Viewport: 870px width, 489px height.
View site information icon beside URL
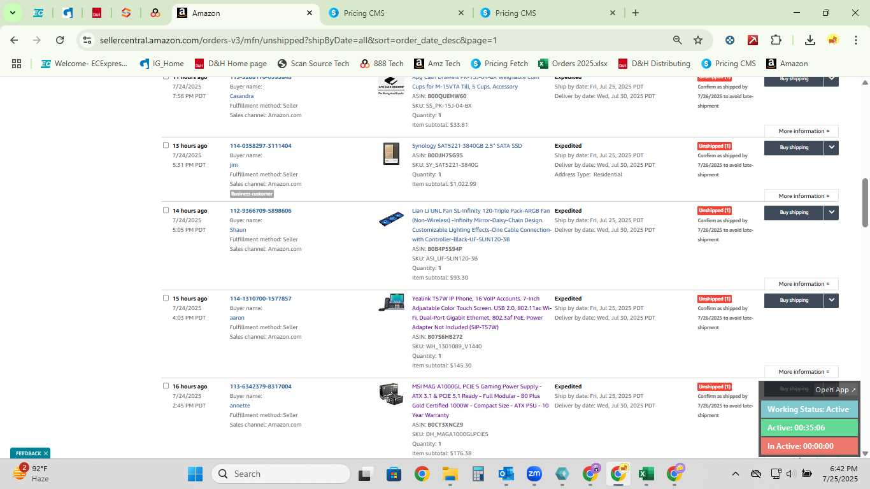(x=87, y=40)
